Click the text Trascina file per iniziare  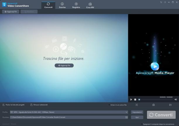click(x=63, y=58)
